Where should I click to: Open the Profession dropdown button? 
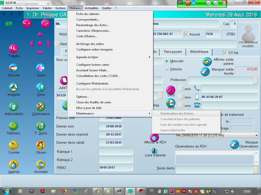click(256, 80)
